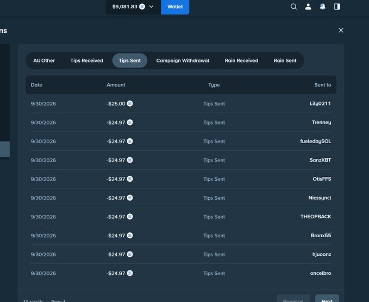
Task: Open recipient oncelbro
Action: pos(321,273)
